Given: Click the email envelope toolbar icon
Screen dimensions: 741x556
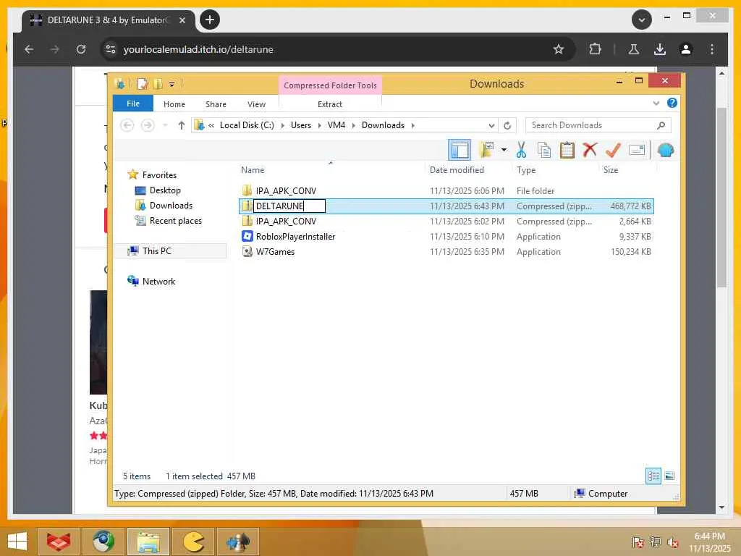Looking at the screenshot, I should pyautogui.click(x=637, y=151).
